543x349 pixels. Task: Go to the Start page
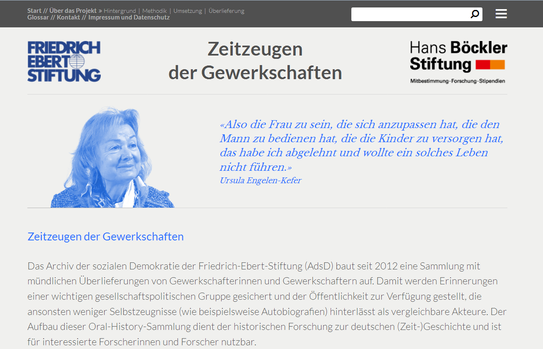[x=34, y=11]
